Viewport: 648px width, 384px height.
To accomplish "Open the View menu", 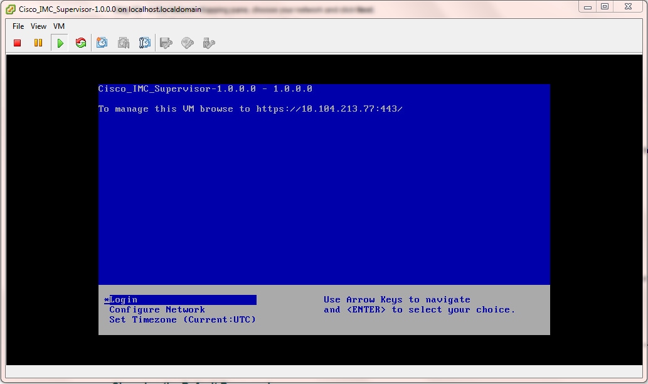I will point(38,26).
